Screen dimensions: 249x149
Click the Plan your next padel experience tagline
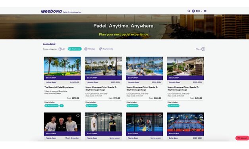124,34
